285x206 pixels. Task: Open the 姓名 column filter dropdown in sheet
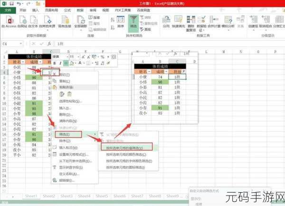23,62
